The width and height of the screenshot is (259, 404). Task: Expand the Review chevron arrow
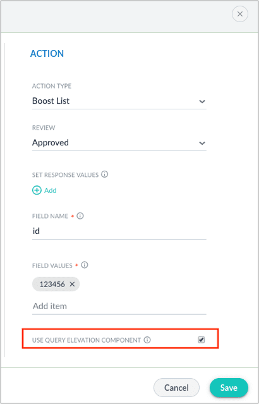coord(202,143)
